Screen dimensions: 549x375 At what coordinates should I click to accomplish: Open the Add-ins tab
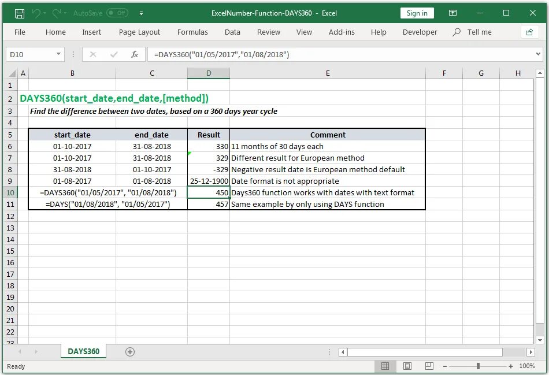[342, 32]
